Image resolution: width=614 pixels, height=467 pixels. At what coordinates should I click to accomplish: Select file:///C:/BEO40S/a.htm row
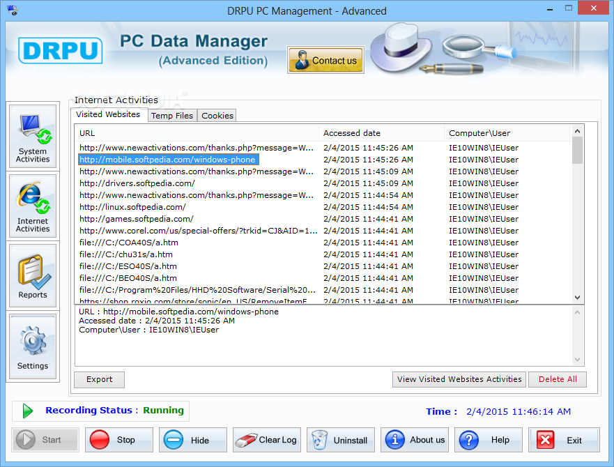[x=323, y=278]
